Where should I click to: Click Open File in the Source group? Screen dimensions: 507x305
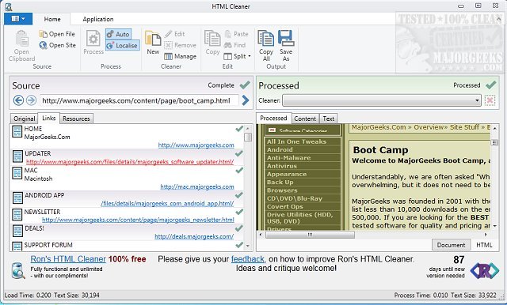click(x=57, y=34)
